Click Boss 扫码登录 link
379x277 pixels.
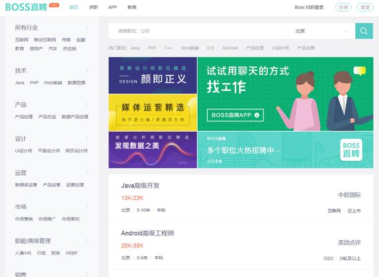[x=309, y=7]
